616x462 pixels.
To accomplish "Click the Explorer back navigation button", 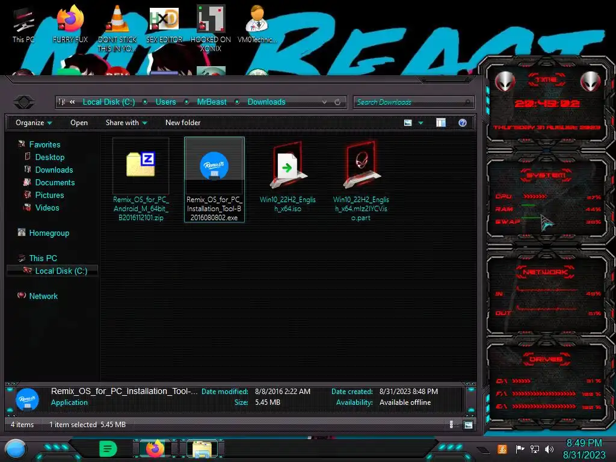I will (24, 102).
